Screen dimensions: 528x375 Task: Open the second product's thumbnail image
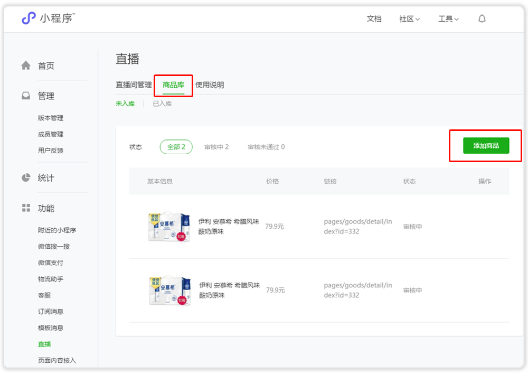point(169,290)
